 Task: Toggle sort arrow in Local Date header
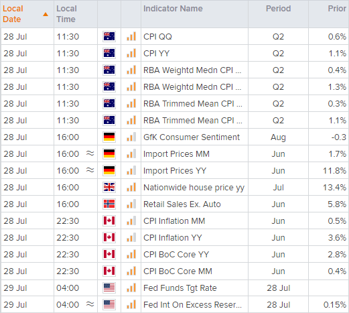pos(46,14)
